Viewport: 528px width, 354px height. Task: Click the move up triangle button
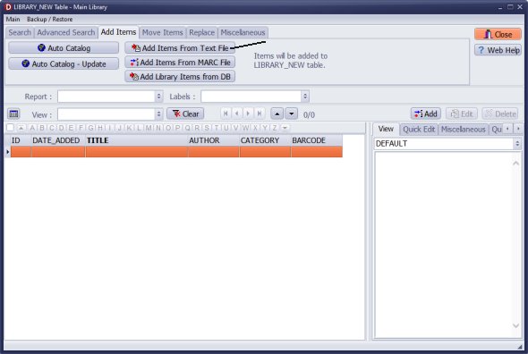tap(277, 114)
